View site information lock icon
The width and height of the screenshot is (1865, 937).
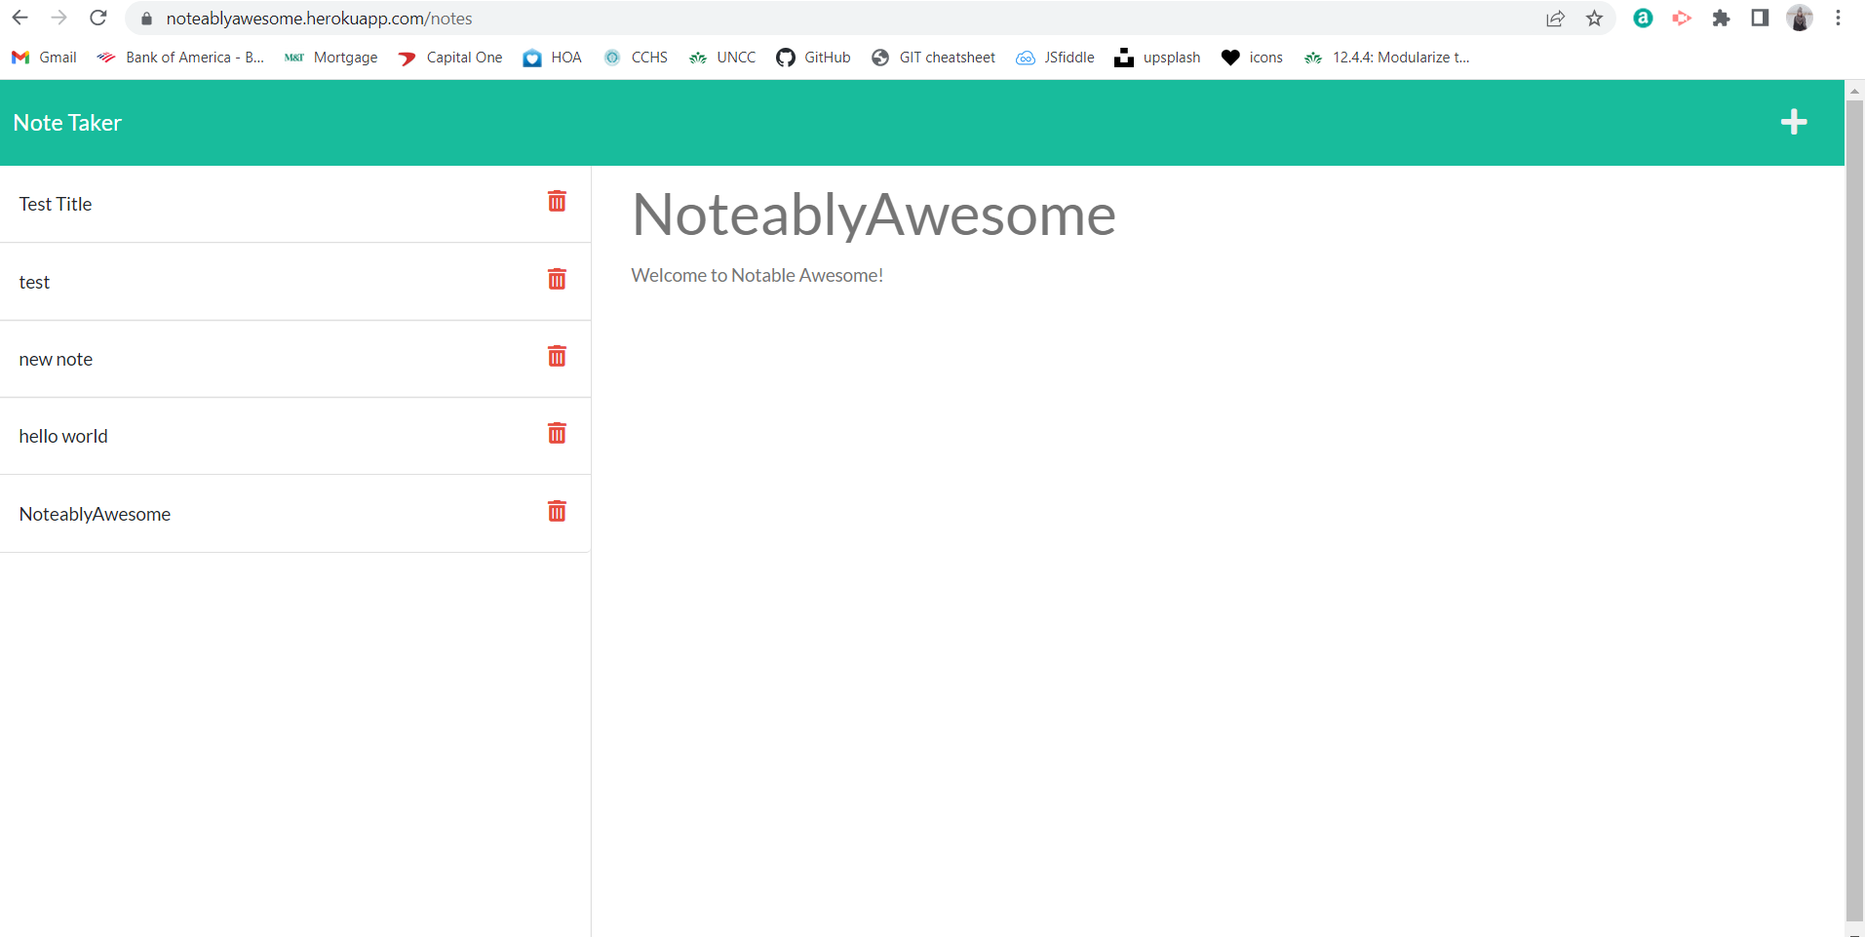(x=147, y=19)
